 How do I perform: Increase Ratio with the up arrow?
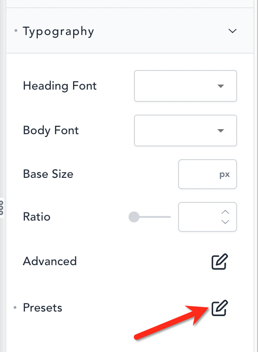pyautogui.click(x=225, y=212)
